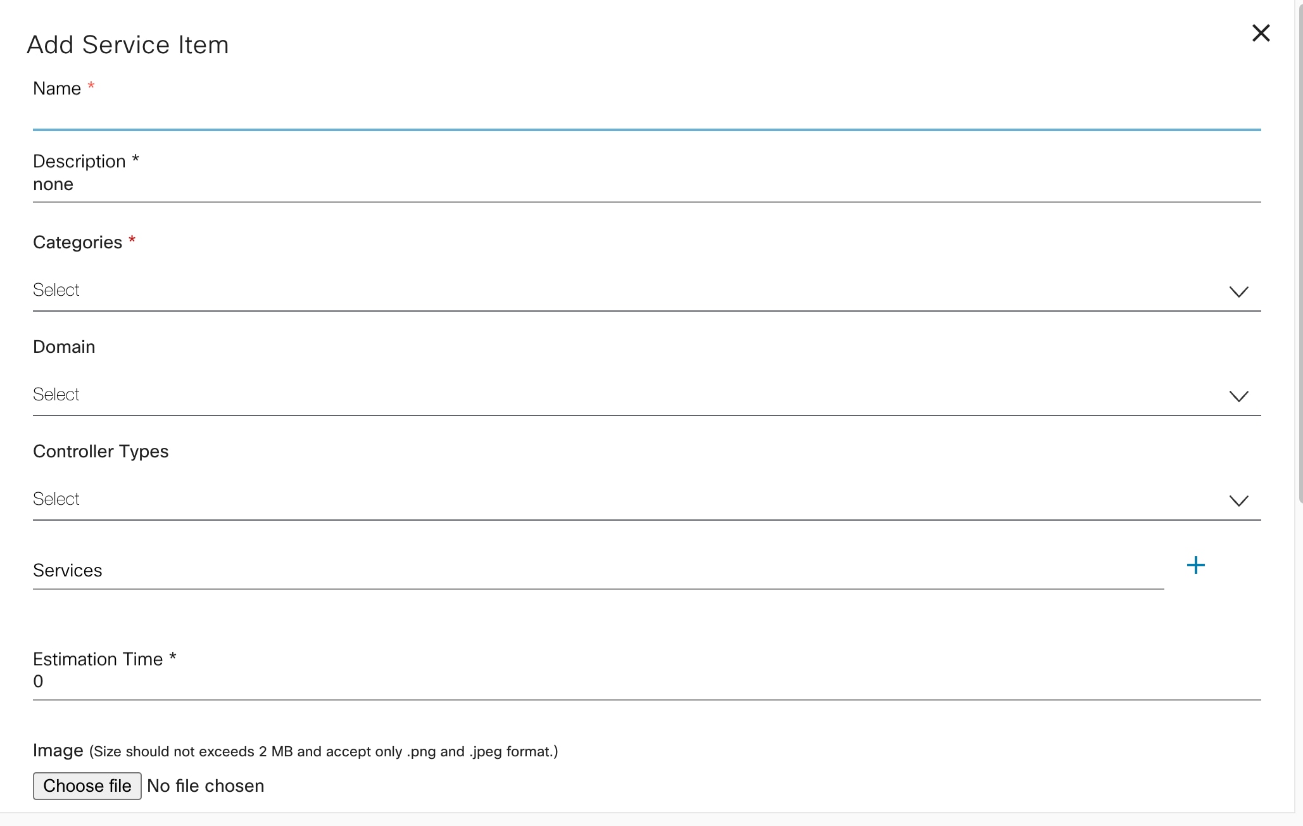Click the 'No file chosen' text
The height and width of the screenshot is (826, 1303).
click(x=206, y=786)
